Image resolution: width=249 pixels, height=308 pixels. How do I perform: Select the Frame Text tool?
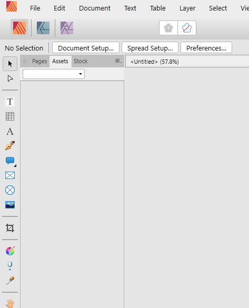click(x=10, y=102)
